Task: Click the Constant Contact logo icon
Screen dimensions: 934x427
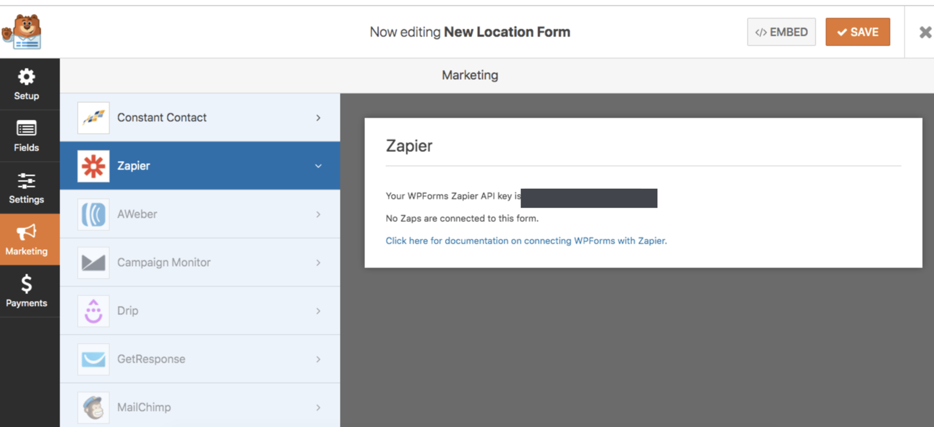Action: click(x=93, y=118)
